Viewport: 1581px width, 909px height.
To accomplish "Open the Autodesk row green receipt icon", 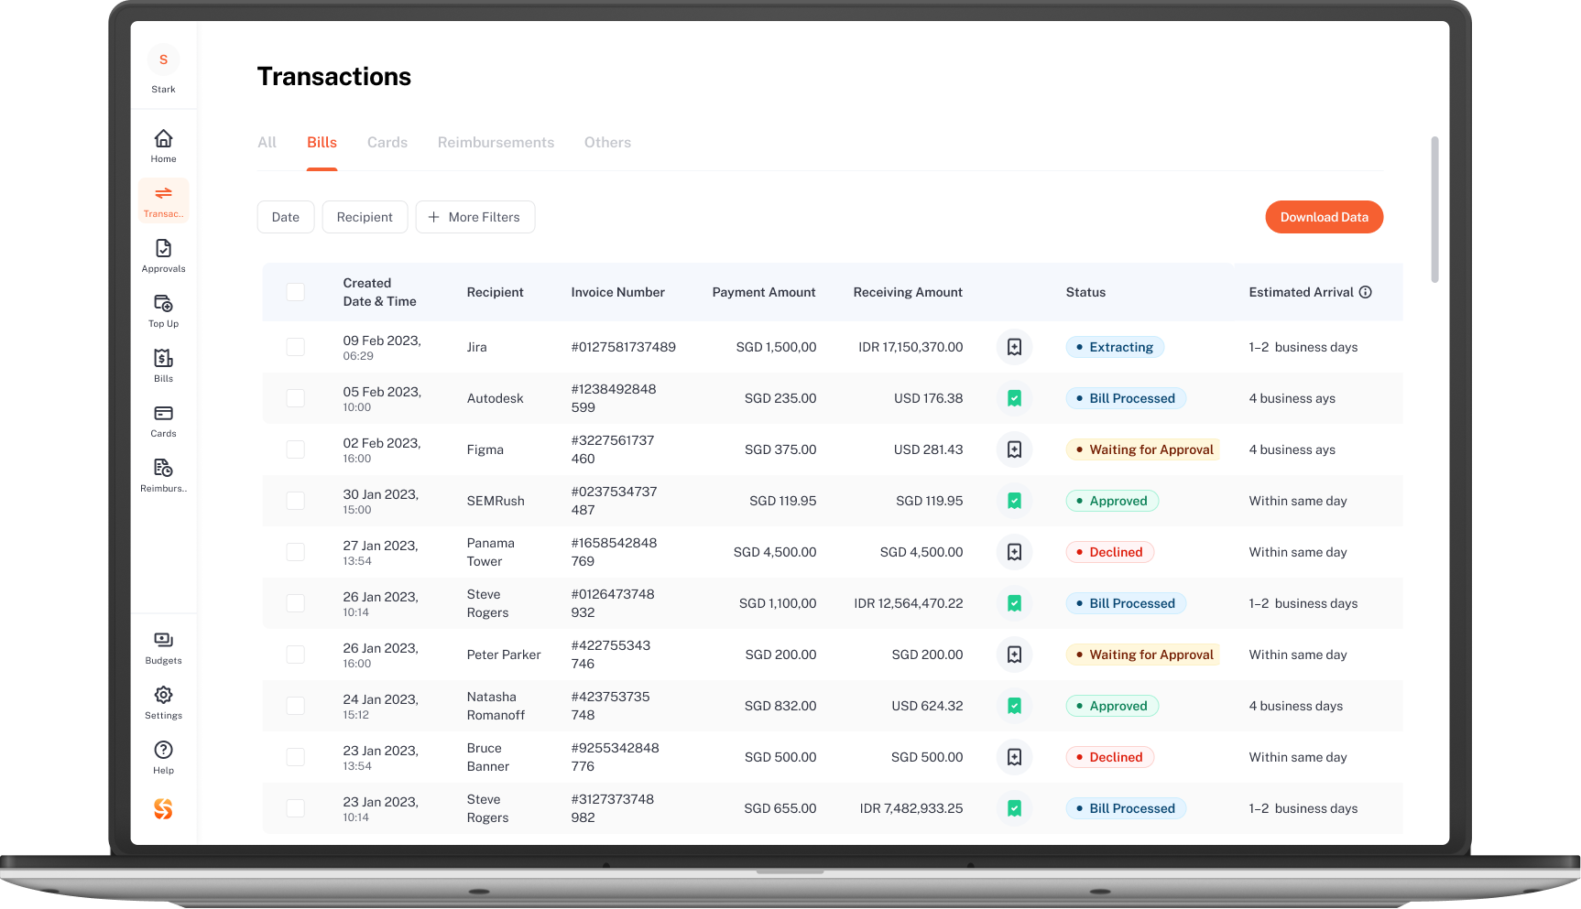I will [x=1014, y=398].
